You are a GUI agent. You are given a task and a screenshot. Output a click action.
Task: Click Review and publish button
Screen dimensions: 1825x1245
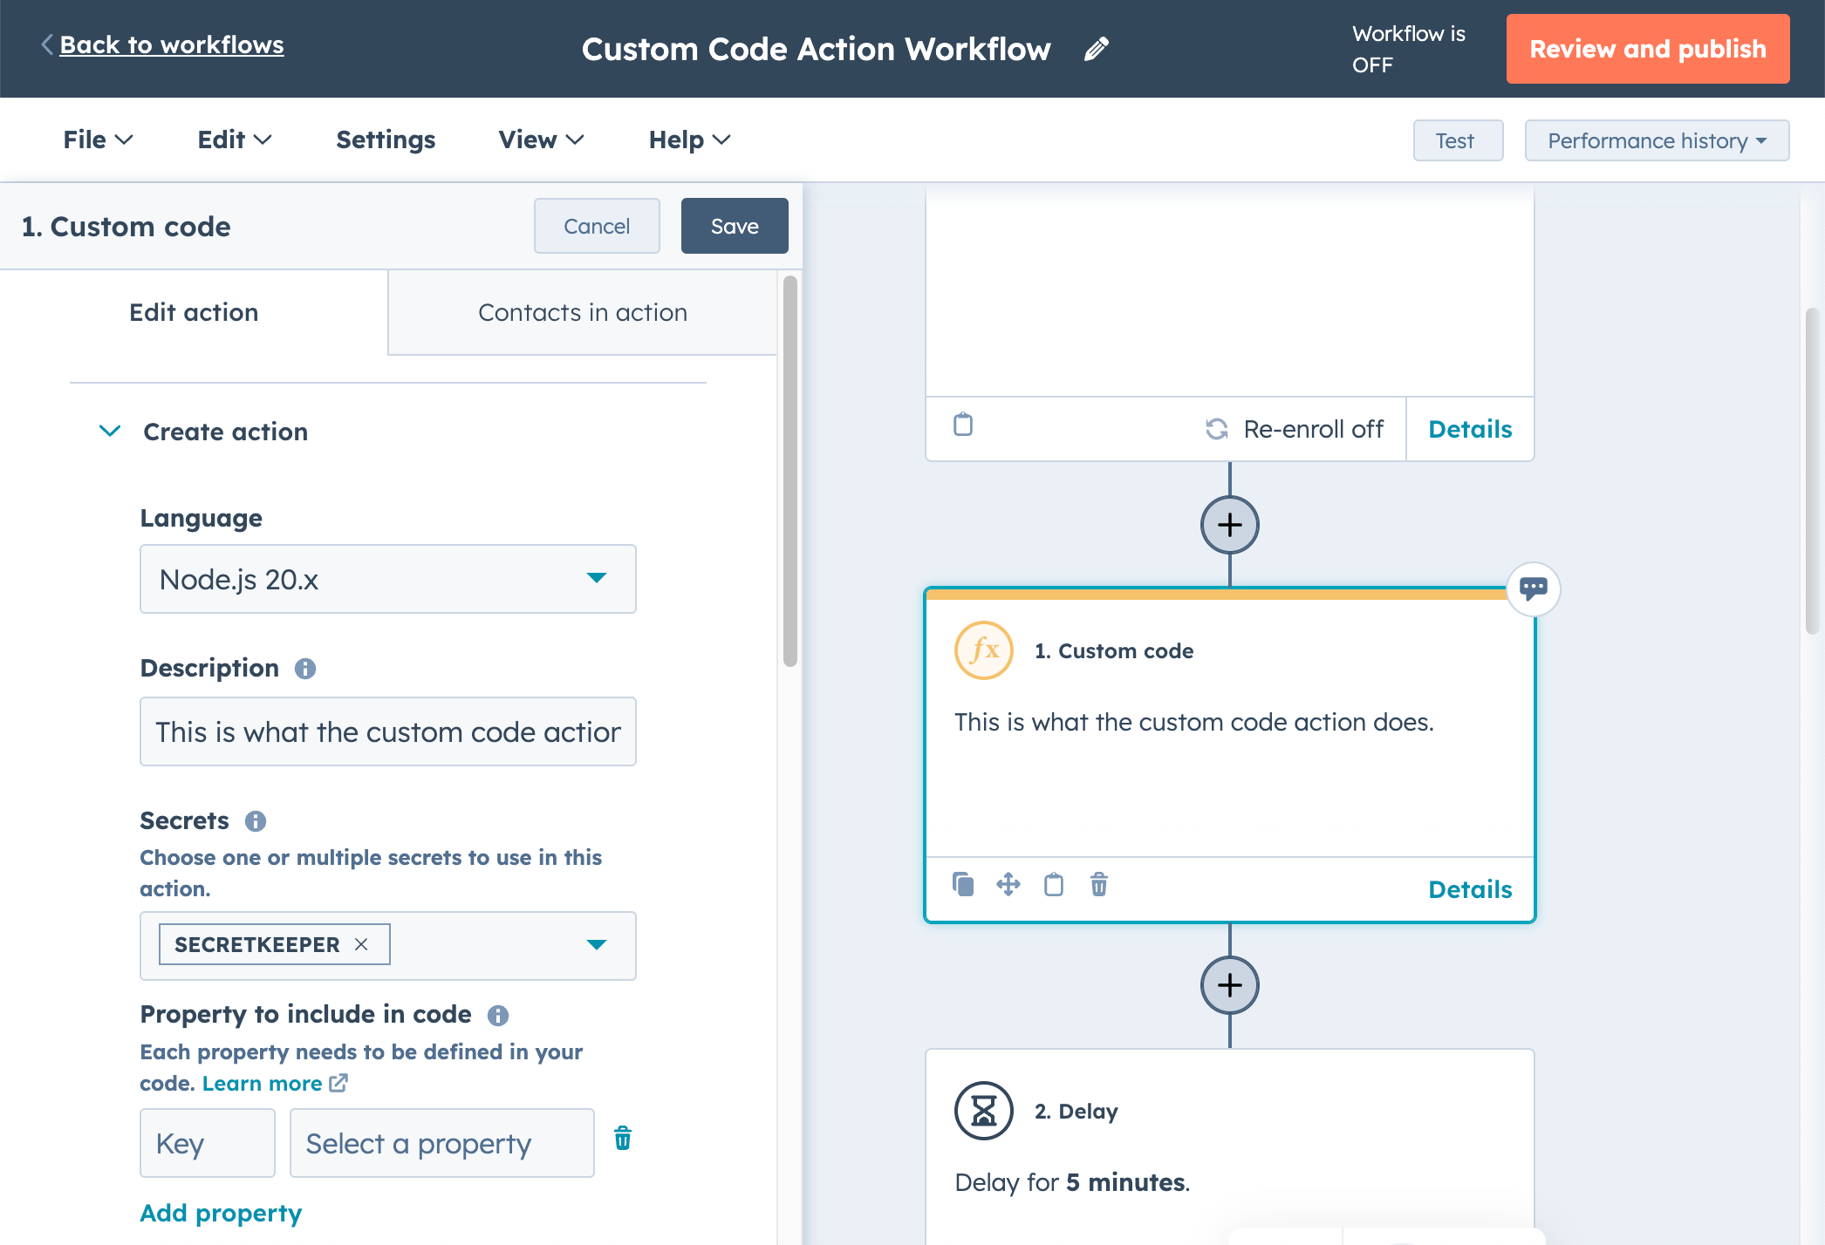1647,49
